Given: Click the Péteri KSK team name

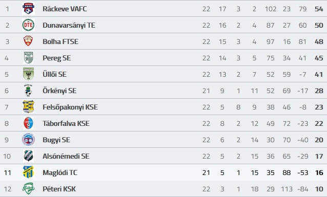Looking at the screenshot, I should pyautogui.click(x=59, y=189).
